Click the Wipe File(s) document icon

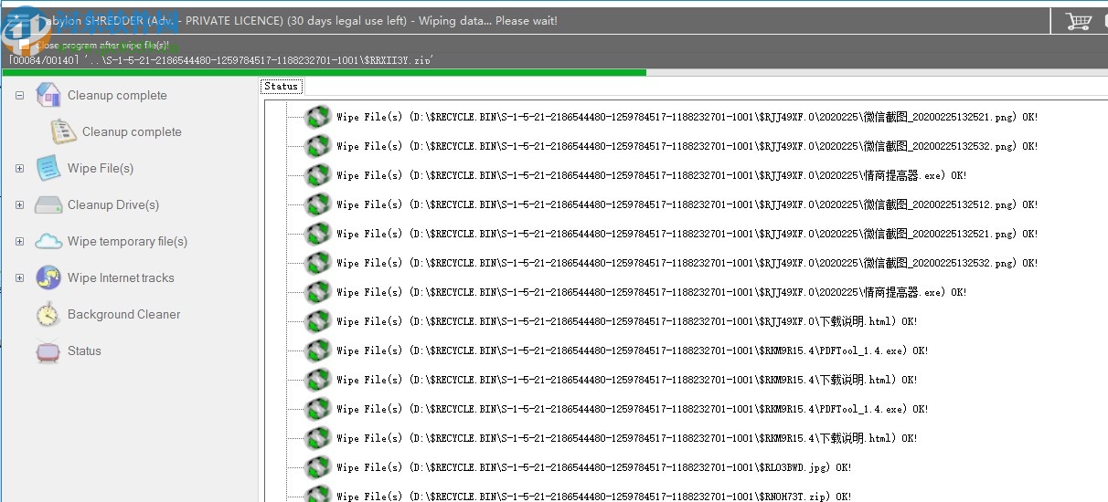click(x=48, y=168)
